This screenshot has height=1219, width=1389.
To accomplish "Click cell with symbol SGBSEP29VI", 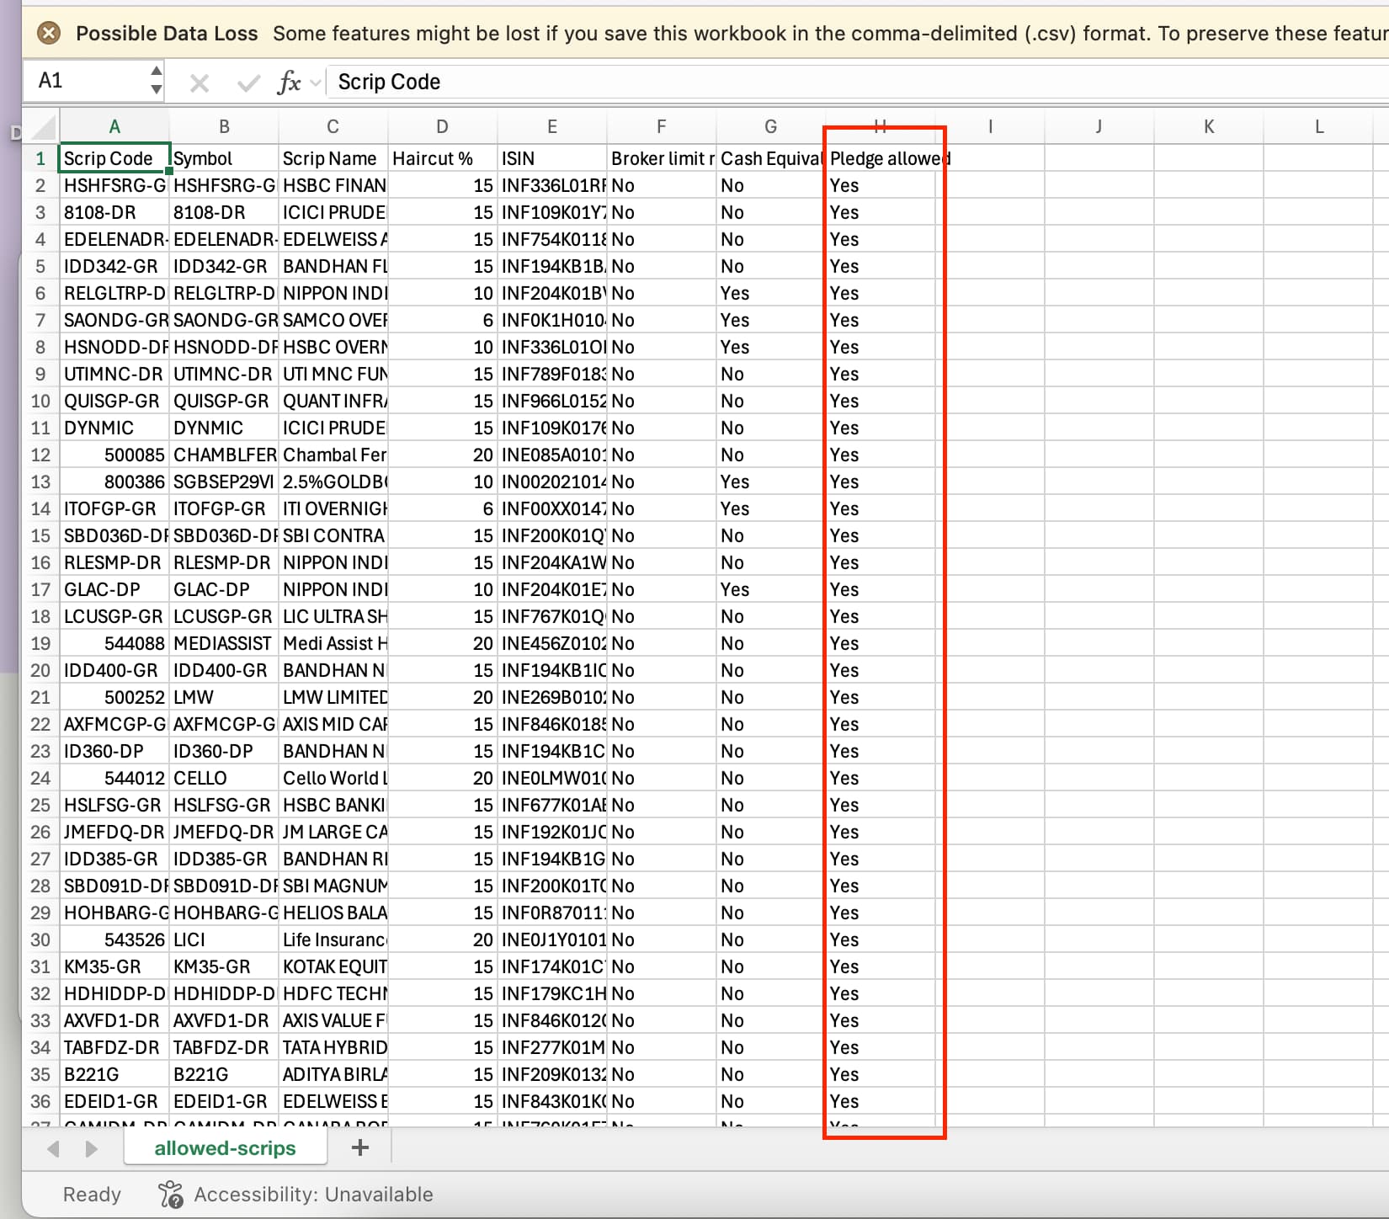I will tap(224, 482).
